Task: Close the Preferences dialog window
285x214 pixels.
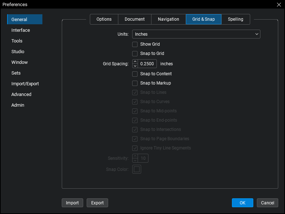Action: 279,5
